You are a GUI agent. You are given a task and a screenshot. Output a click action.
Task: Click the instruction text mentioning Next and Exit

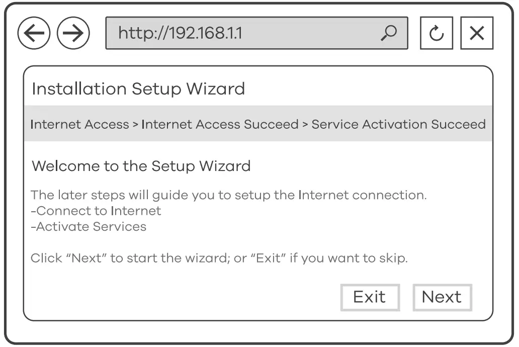219,258
